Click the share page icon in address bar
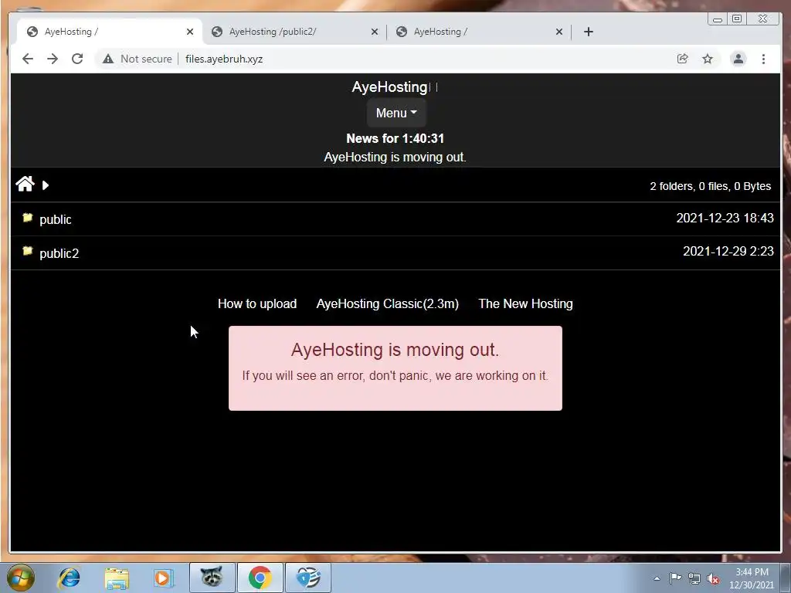 pos(683,59)
